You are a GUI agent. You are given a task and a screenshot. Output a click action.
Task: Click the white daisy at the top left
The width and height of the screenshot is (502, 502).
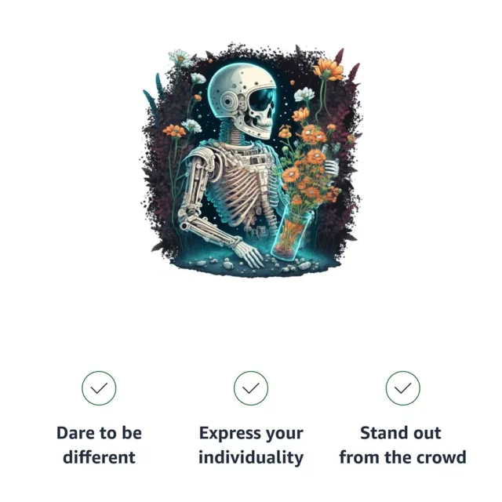tap(181, 58)
